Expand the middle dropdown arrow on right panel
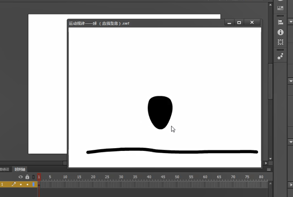 point(291,81)
